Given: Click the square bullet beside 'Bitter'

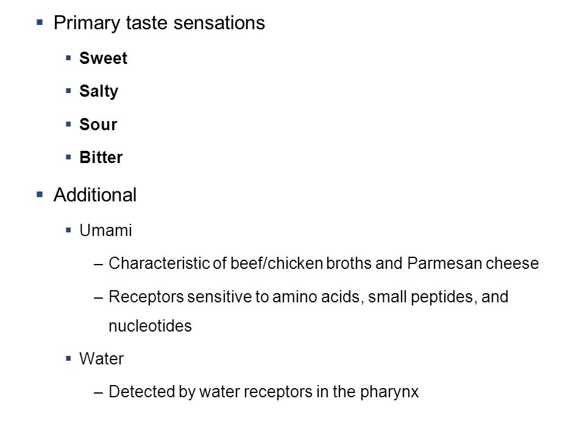Looking at the screenshot, I should [x=68, y=157].
